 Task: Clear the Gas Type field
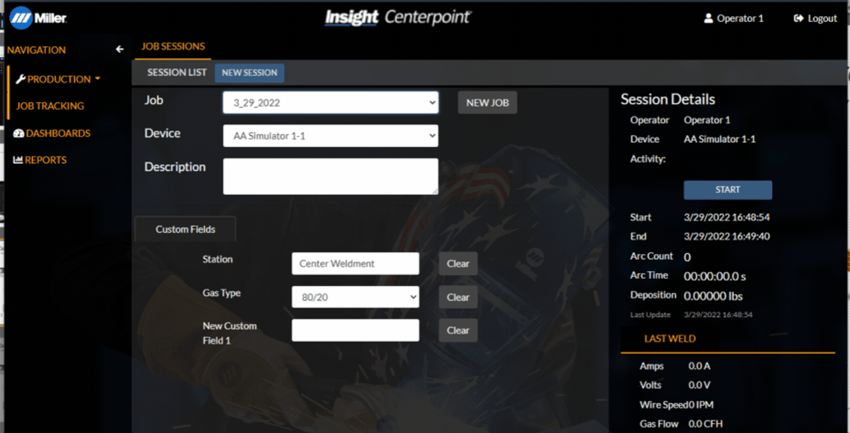458,297
